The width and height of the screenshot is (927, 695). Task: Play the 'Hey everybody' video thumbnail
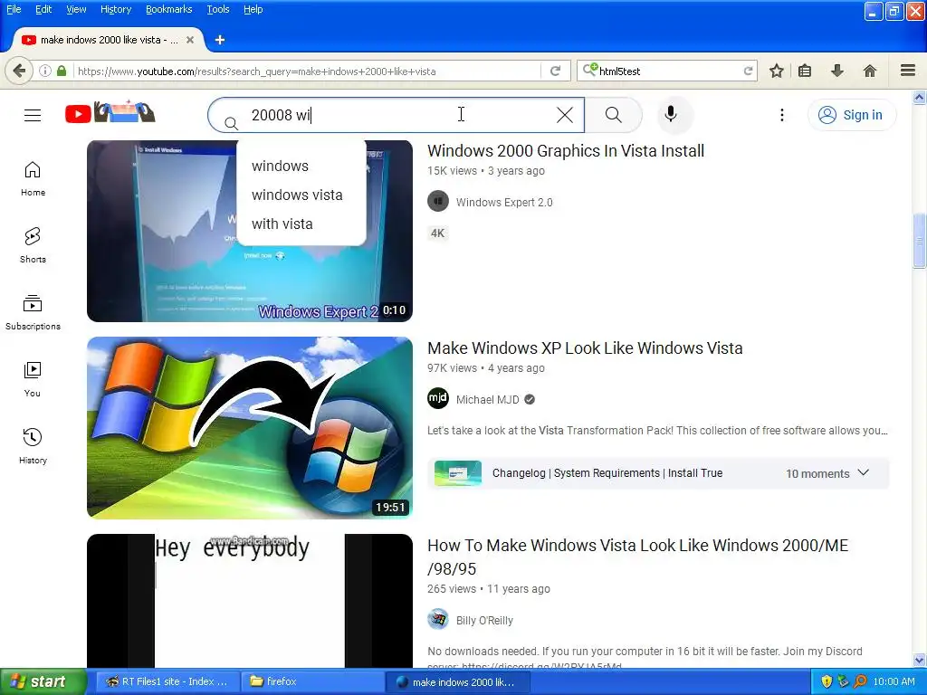[x=250, y=601]
